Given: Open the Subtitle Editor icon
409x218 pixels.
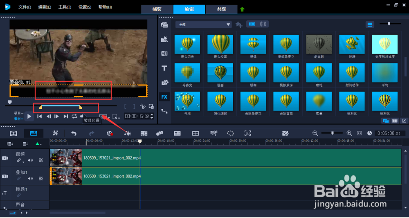Looking at the screenshot, I should [x=178, y=133].
